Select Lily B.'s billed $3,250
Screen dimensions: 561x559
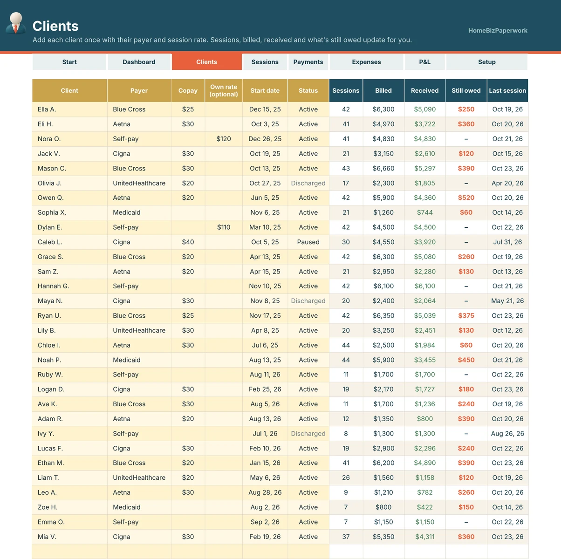pyautogui.click(x=383, y=330)
